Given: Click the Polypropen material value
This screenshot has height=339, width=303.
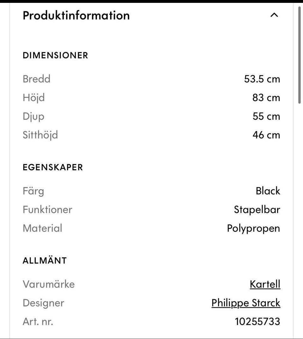Looking at the screenshot, I should 253,228.
